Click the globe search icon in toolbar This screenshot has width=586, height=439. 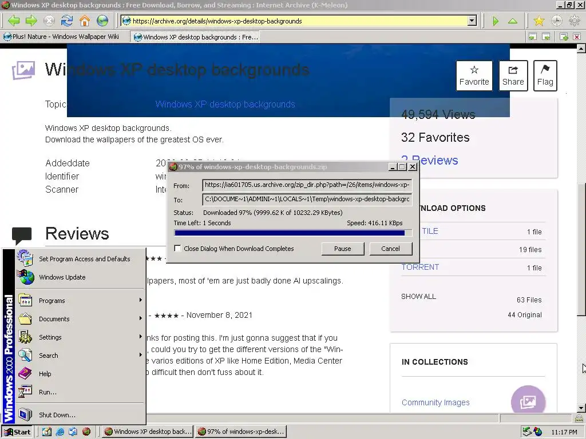point(102,21)
